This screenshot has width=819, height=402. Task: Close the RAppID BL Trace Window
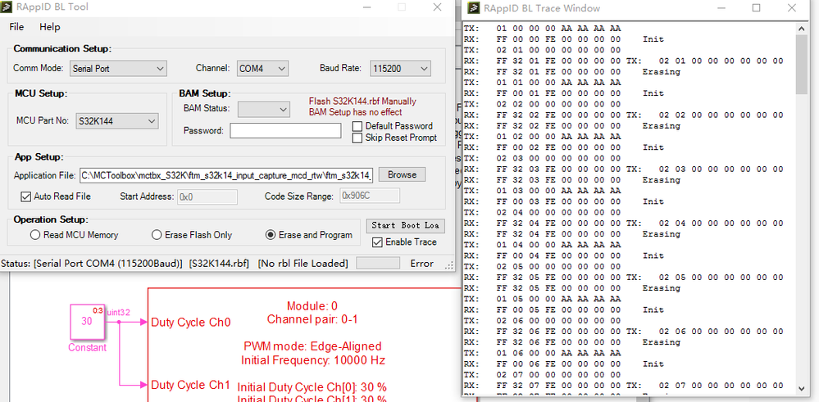(793, 8)
